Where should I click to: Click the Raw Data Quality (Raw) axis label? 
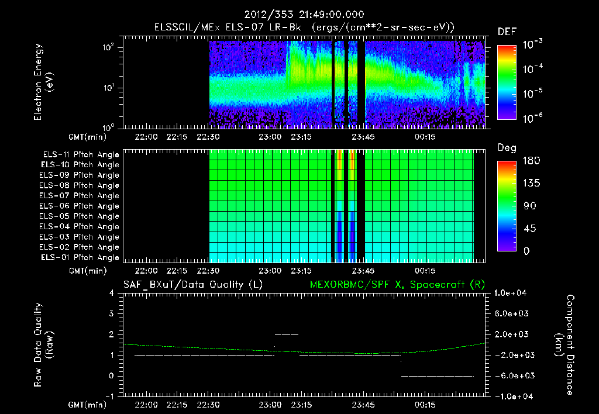[43, 345]
